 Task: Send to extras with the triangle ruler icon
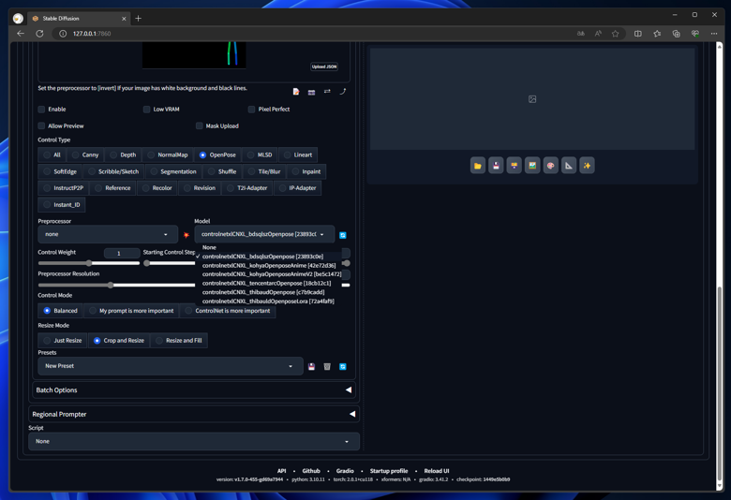coord(568,166)
